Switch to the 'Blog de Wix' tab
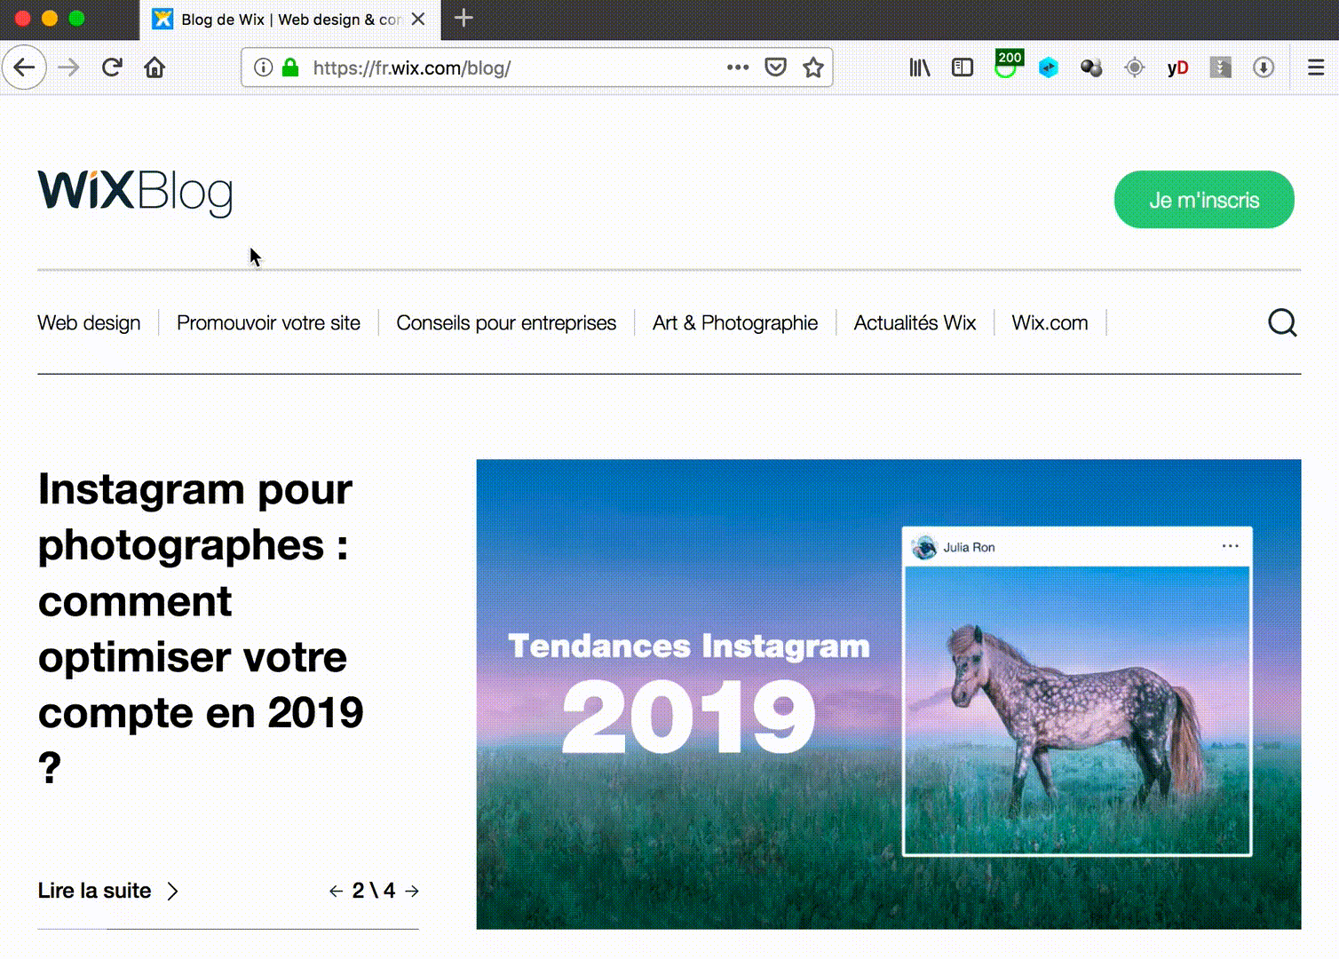The image size is (1339, 959). coord(275,19)
